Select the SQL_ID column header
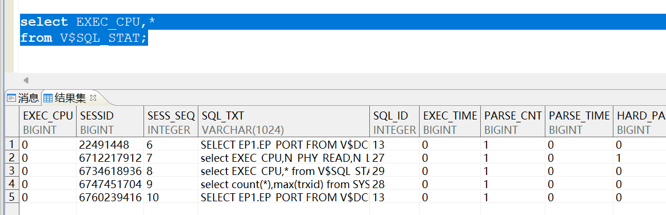 point(394,122)
